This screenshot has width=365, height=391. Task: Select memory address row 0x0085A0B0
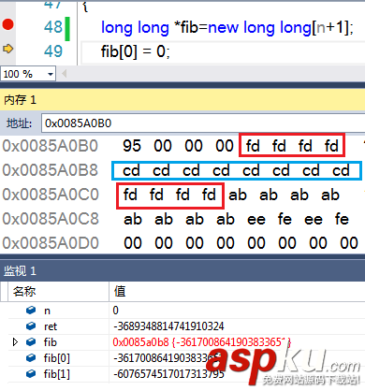pyautogui.click(x=51, y=146)
